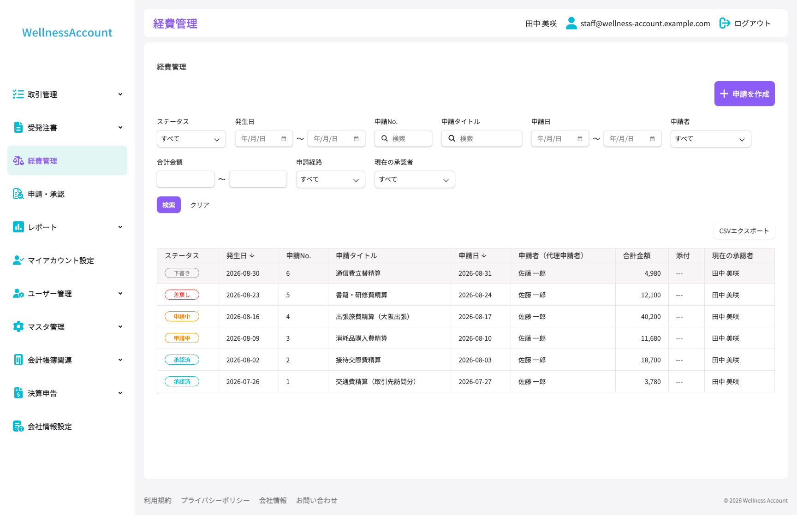Image resolution: width=797 pixels, height=515 pixels.
Task: Open the プライバシーポリシー footer link
Action: coord(215,500)
